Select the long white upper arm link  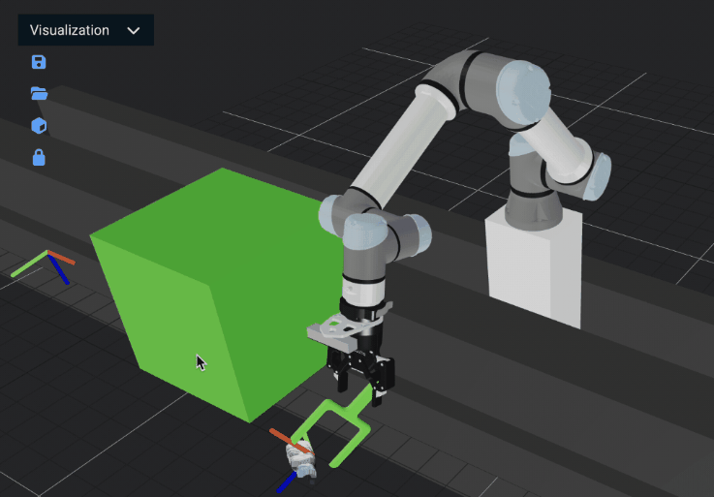click(x=399, y=145)
